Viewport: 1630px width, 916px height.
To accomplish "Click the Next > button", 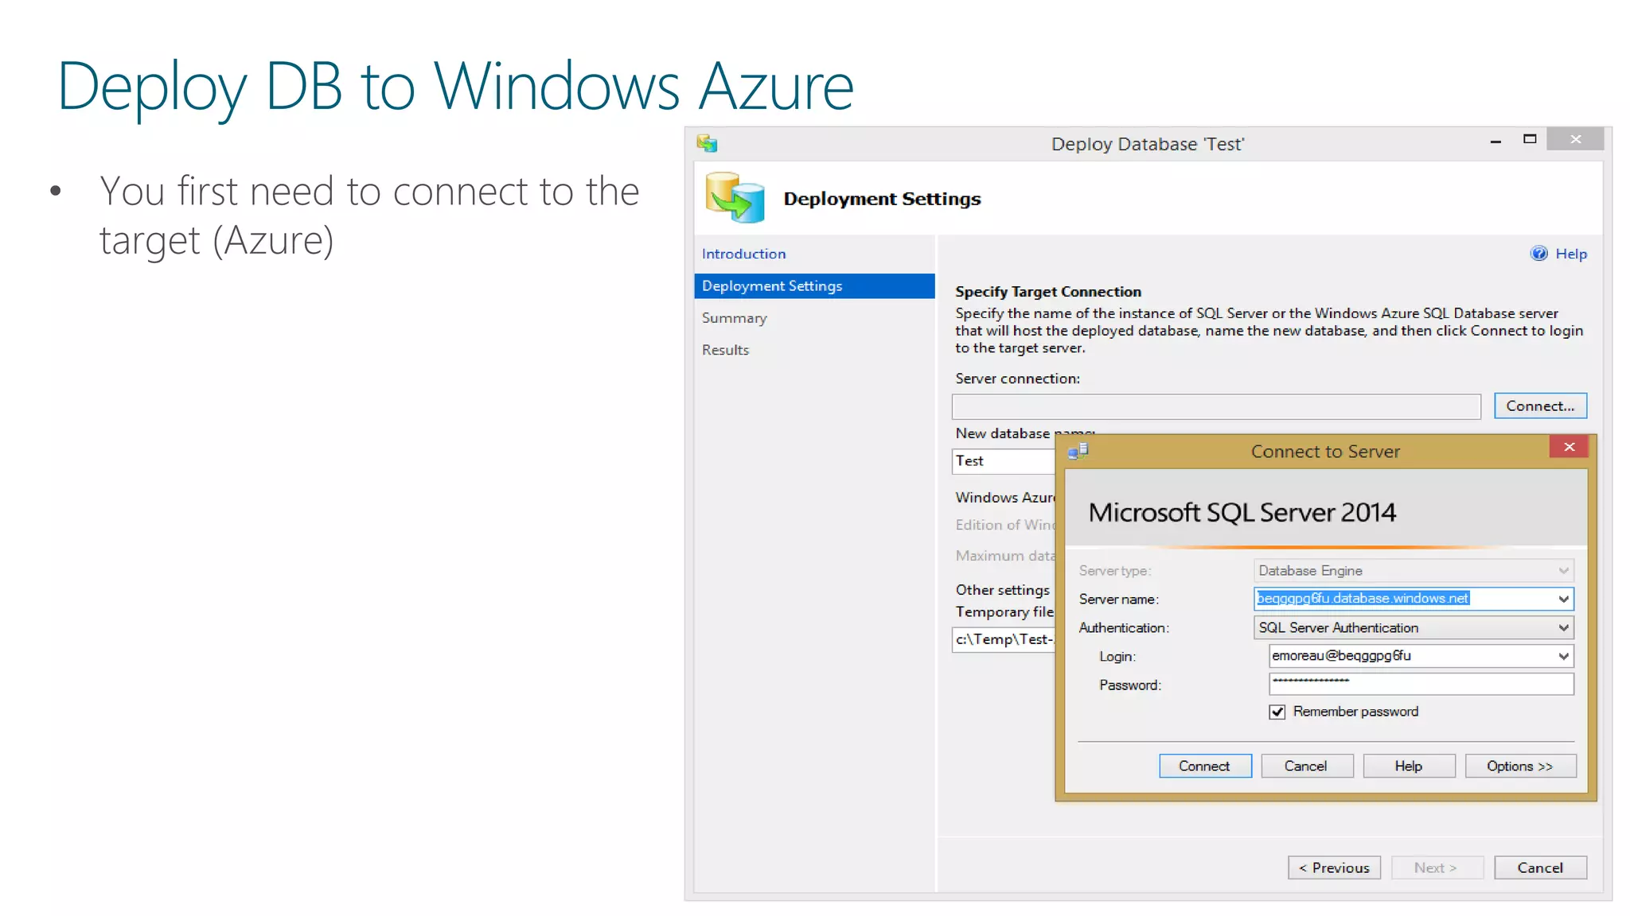I will tap(1437, 867).
